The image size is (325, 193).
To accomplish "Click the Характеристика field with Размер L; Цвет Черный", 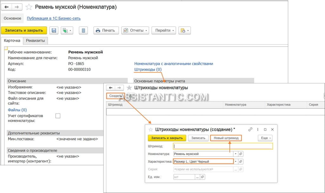I will 203,162.
